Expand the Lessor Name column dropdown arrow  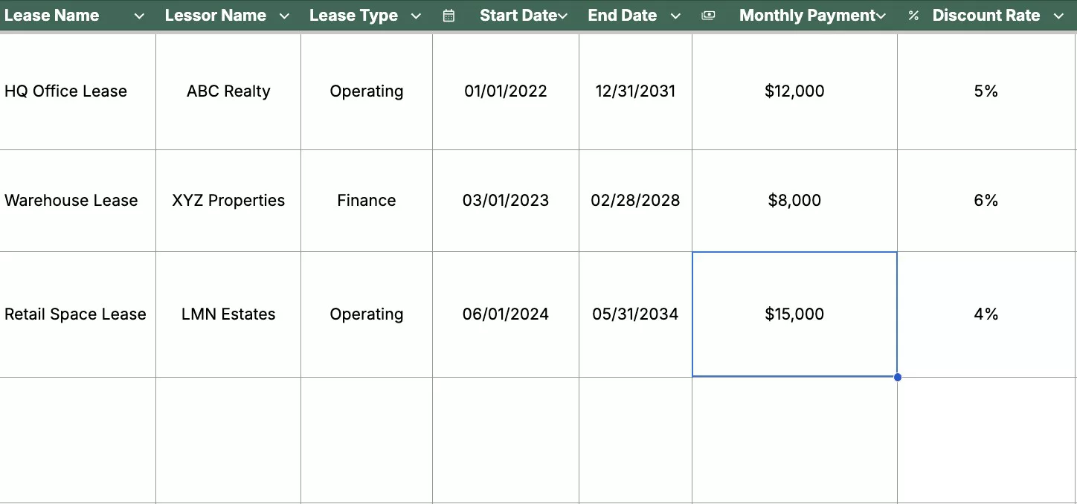[284, 16]
